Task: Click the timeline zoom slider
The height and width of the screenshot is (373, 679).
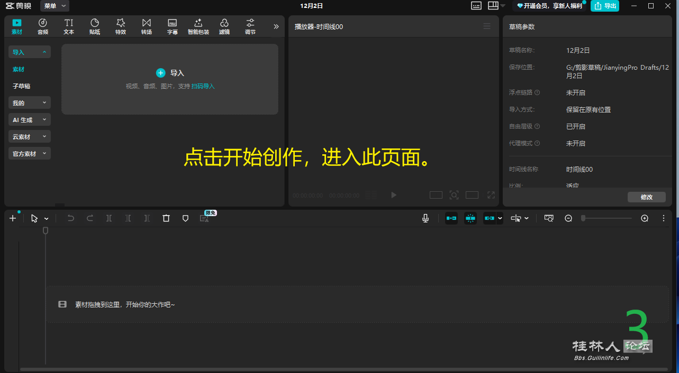Action: point(606,218)
